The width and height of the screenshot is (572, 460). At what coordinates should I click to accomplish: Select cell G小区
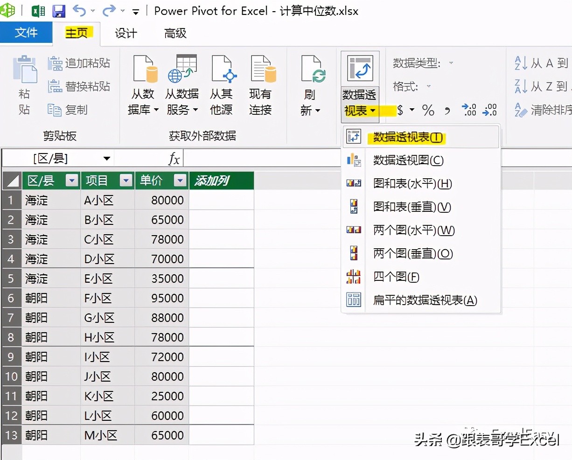click(108, 318)
